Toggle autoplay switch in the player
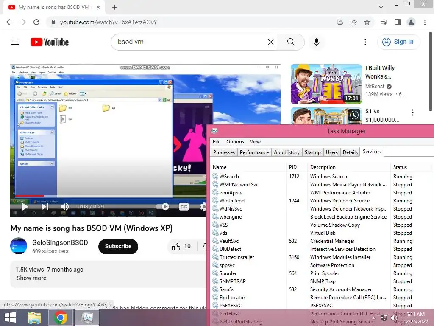This screenshot has height=326, width=434. pyautogui.click(x=163, y=207)
